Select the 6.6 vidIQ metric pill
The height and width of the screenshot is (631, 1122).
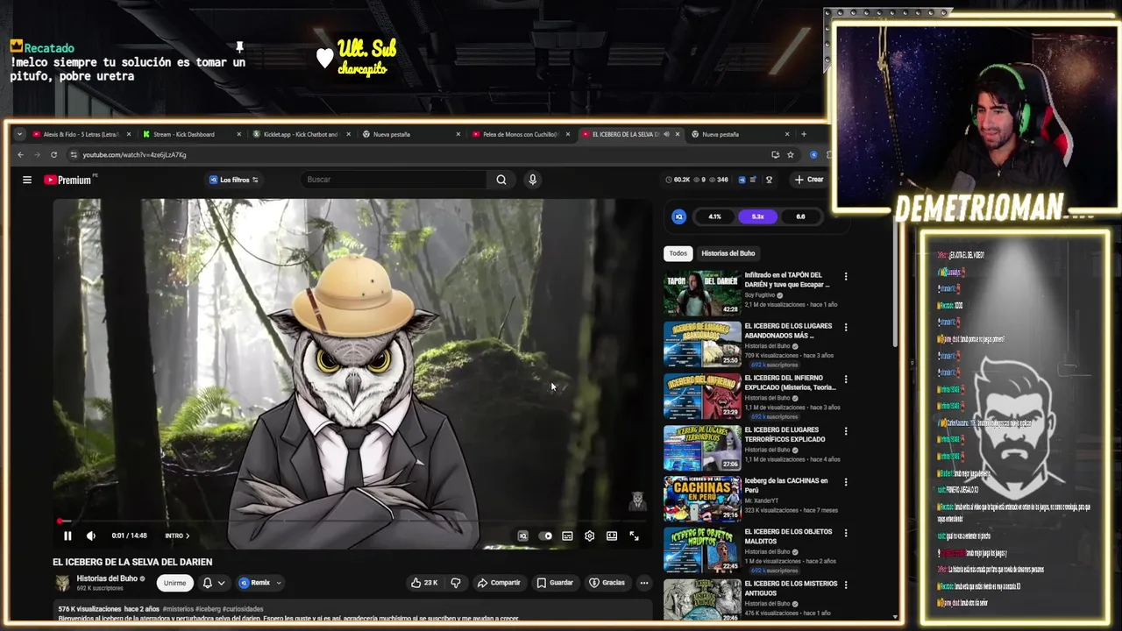(800, 216)
